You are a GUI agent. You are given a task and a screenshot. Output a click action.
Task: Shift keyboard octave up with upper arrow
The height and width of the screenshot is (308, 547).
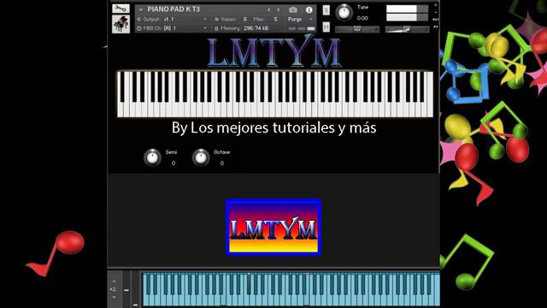pyautogui.click(x=114, y=281)
